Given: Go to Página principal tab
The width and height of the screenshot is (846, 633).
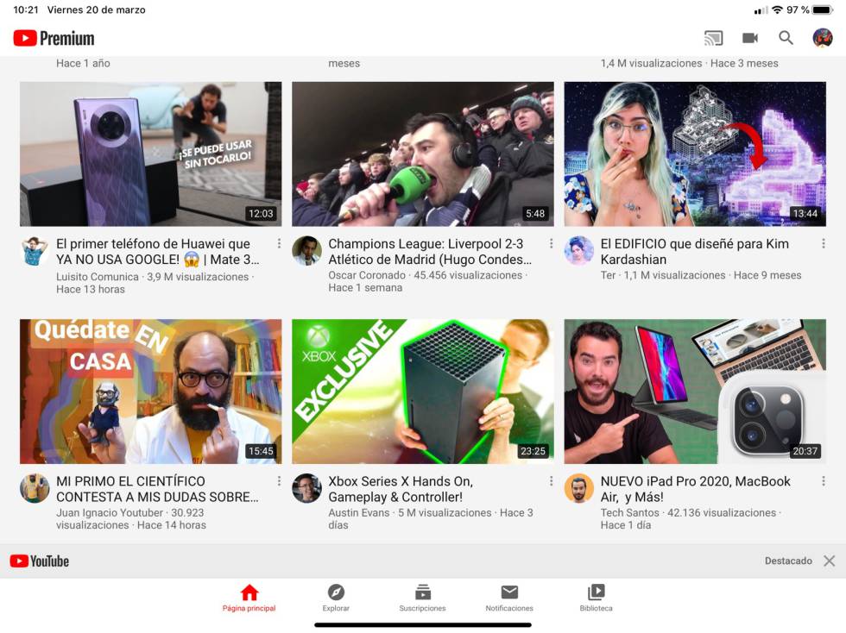Looking at the screenshot, I should [249, 598].
